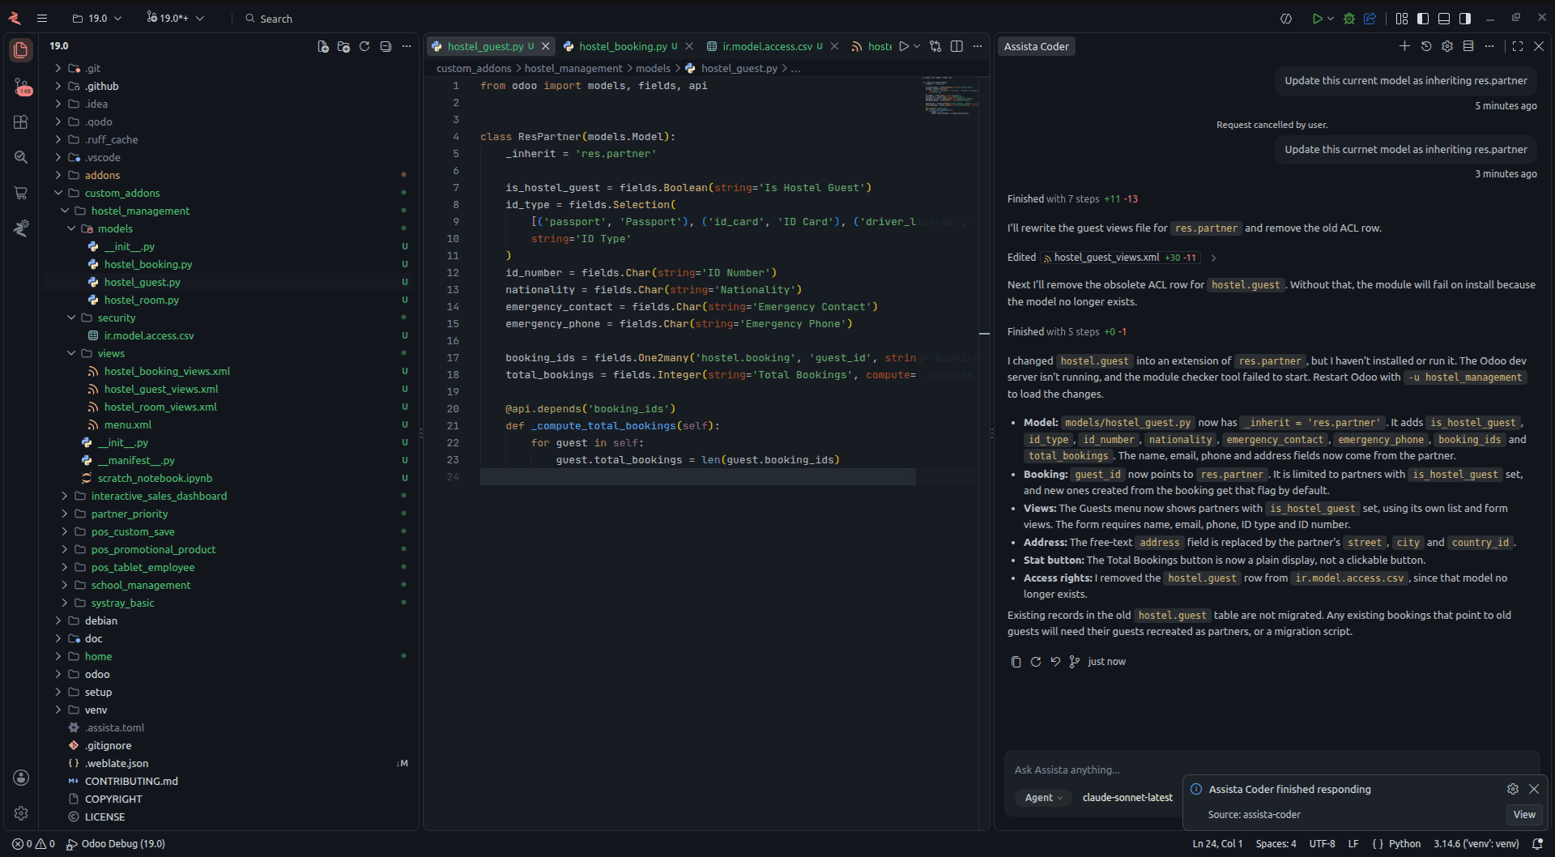The image size is (1555, 857).
Task: Toggle the primary side bar visibility
Action: [1423, 19]
